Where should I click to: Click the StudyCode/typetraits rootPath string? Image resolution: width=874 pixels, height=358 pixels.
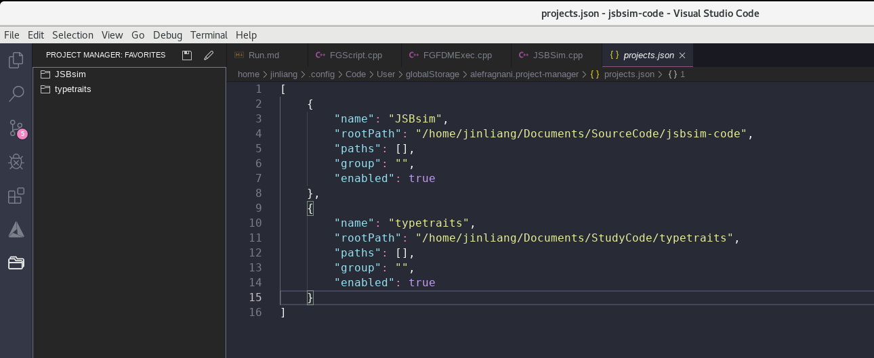575,238
